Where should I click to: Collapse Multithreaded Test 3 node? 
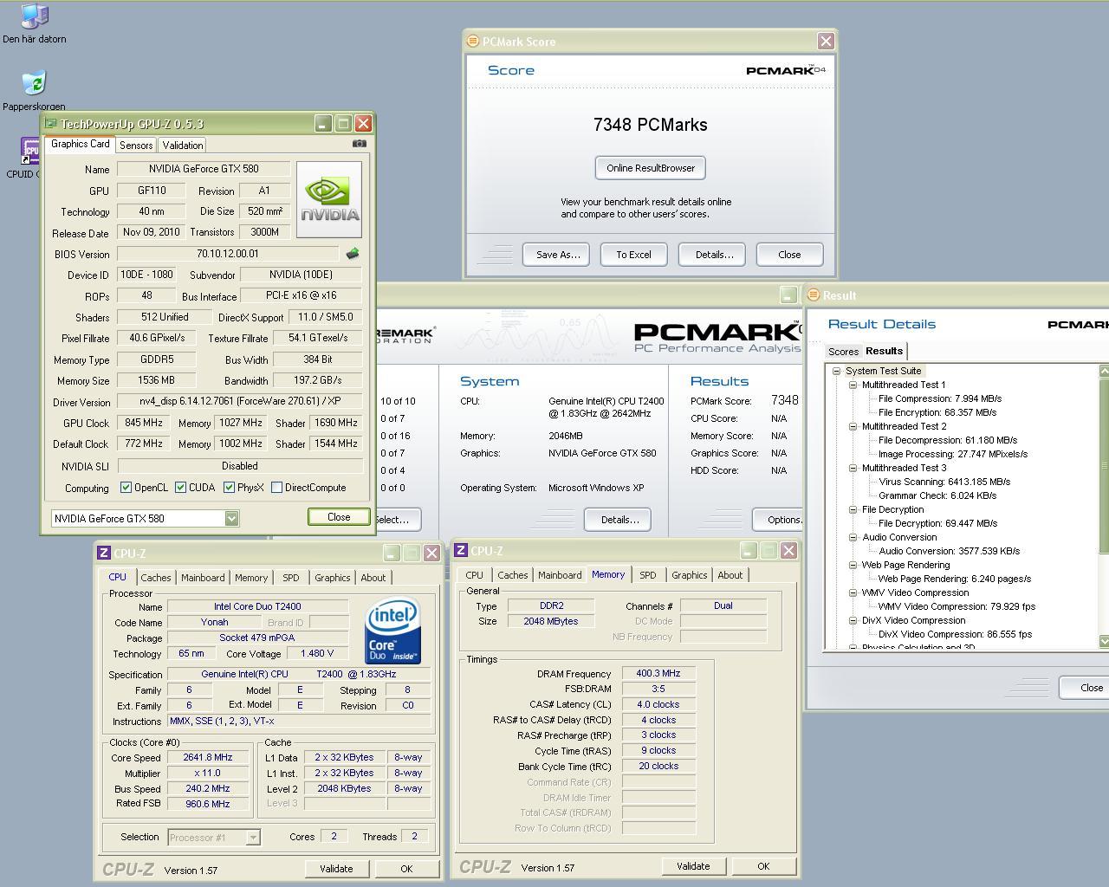(853, 468)
